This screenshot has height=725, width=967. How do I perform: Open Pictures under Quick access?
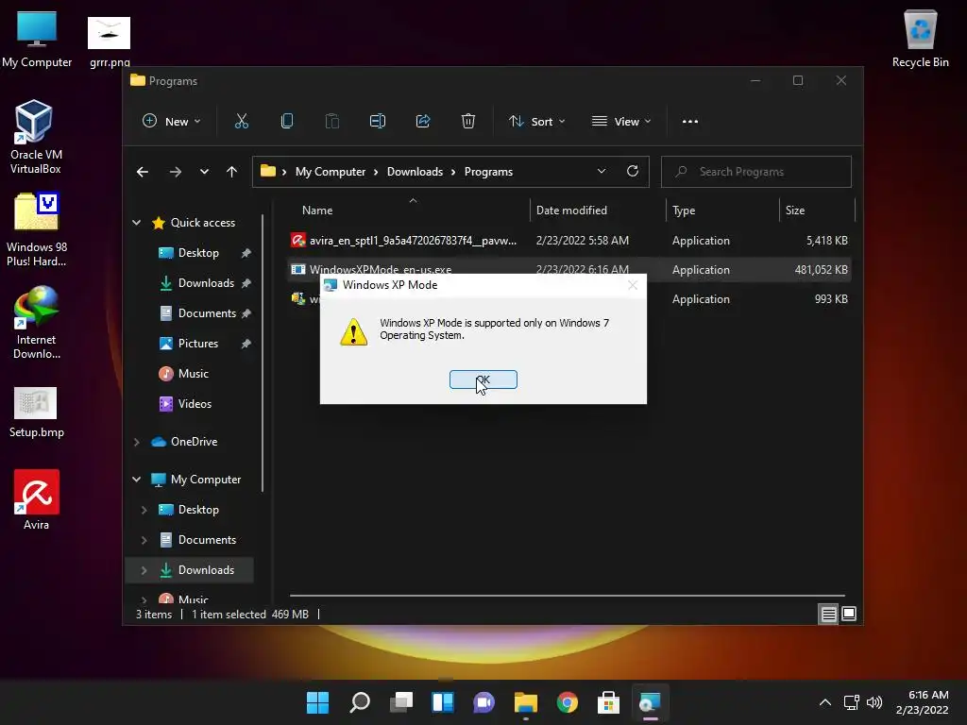[x=198, y=344]
